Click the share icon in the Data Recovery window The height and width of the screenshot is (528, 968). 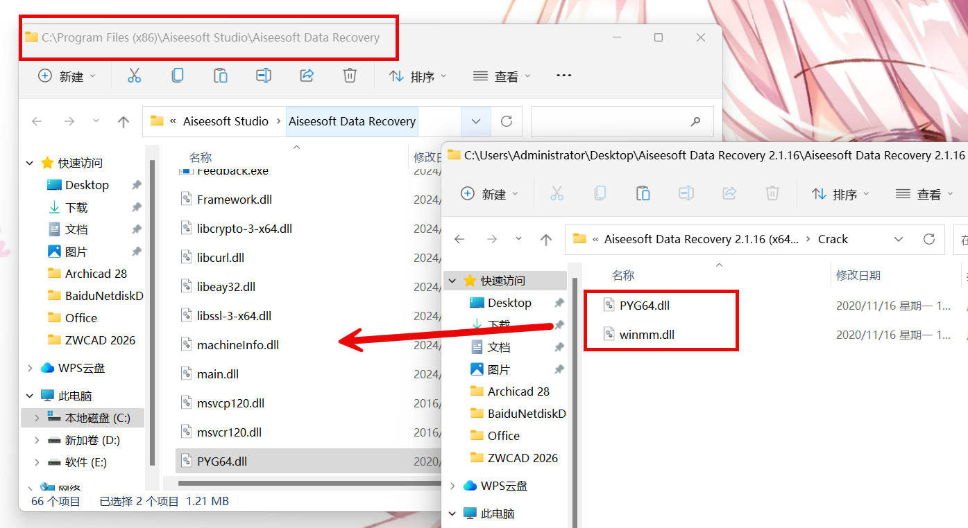coord(307,76)
